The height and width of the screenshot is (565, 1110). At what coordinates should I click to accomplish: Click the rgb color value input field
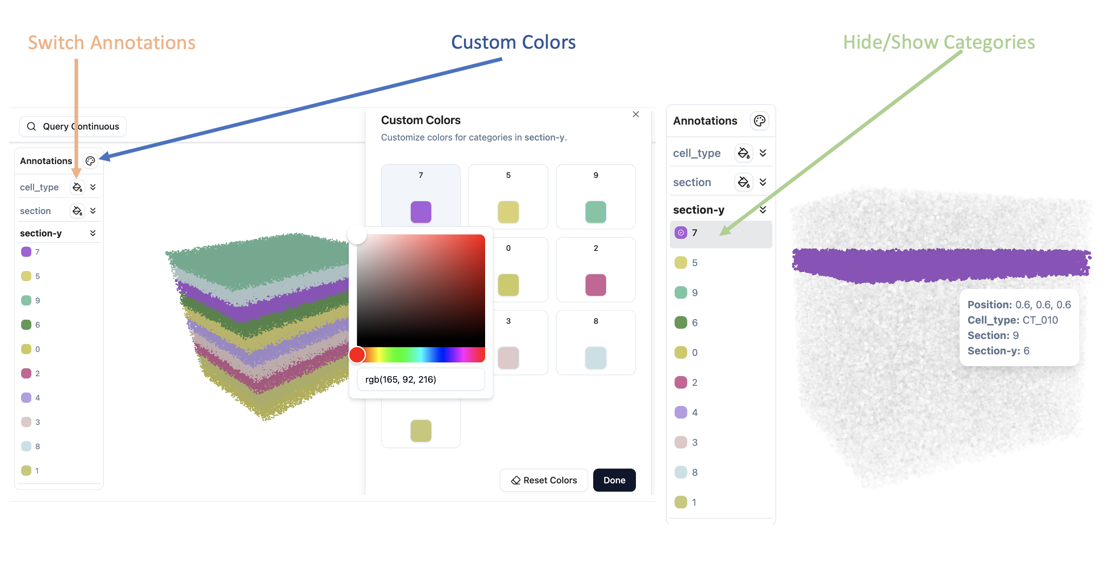point(421,379)
